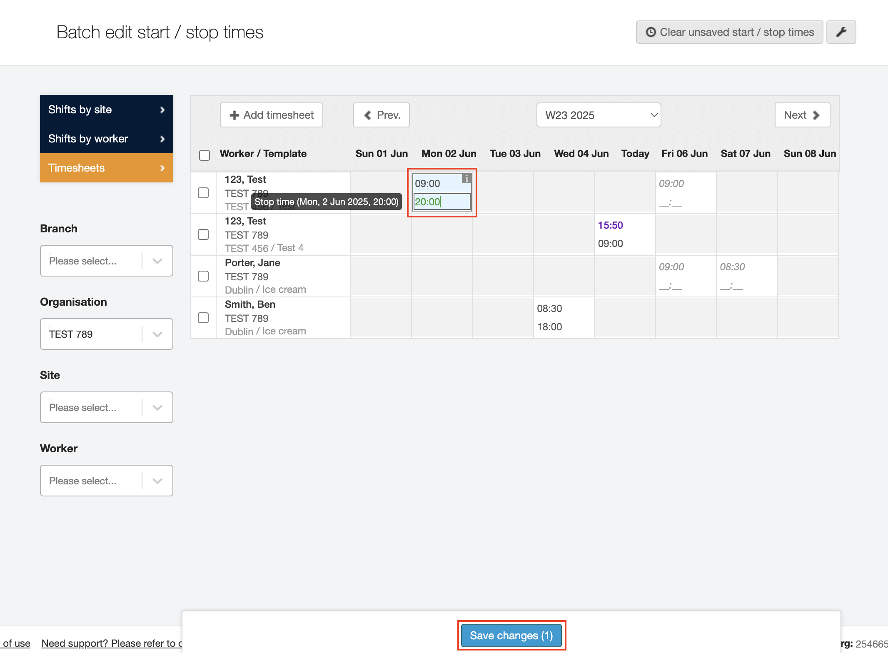Go to previous week with Prev.
This screenshot has width=888, height=653.
[x=382, y=115]
